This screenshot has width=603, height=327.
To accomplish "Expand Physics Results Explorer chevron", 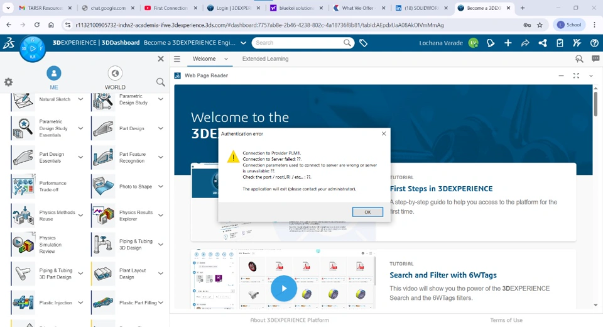I will pyautogui.click(x=161, y=215).
